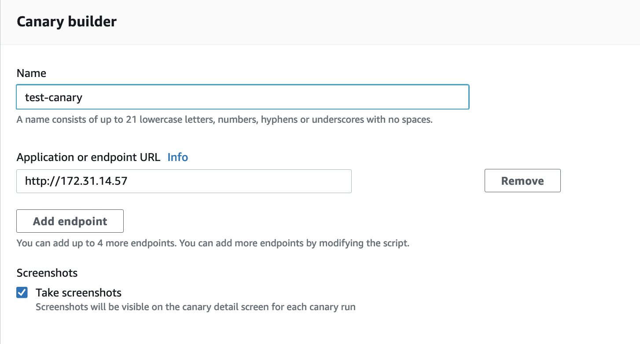Click the screenshots visibility description text
Viewport: 640px width, 344px height.
click(x=195, y=307)
